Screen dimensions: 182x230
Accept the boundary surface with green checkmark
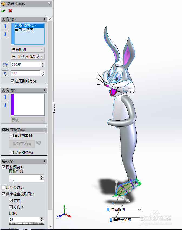(x=3, y=11)
